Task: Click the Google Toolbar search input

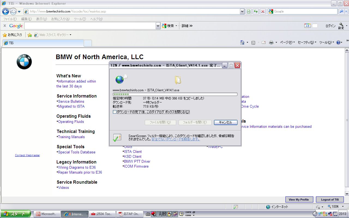Action: click(x=90, y=26)
